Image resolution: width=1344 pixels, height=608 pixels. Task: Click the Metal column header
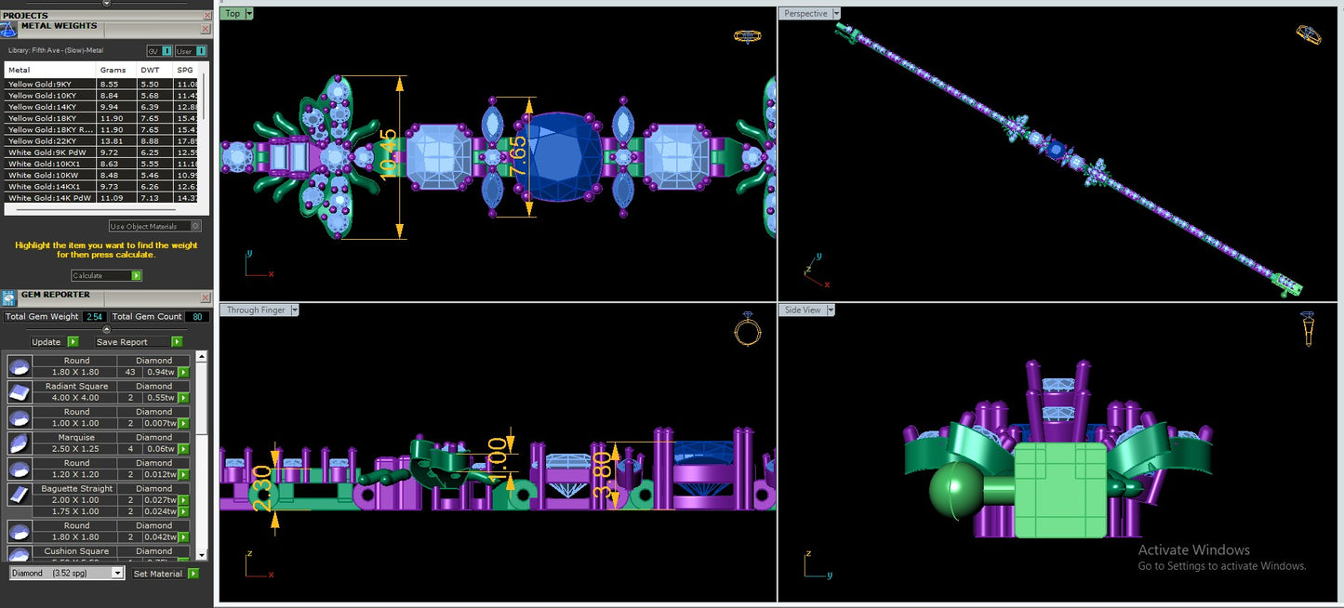50,70
